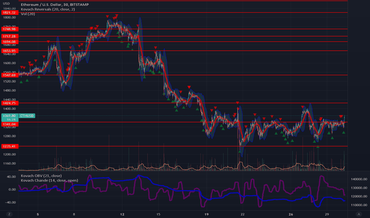Select the Kovach Reversals indicator legend

click(x=48, y=9)
